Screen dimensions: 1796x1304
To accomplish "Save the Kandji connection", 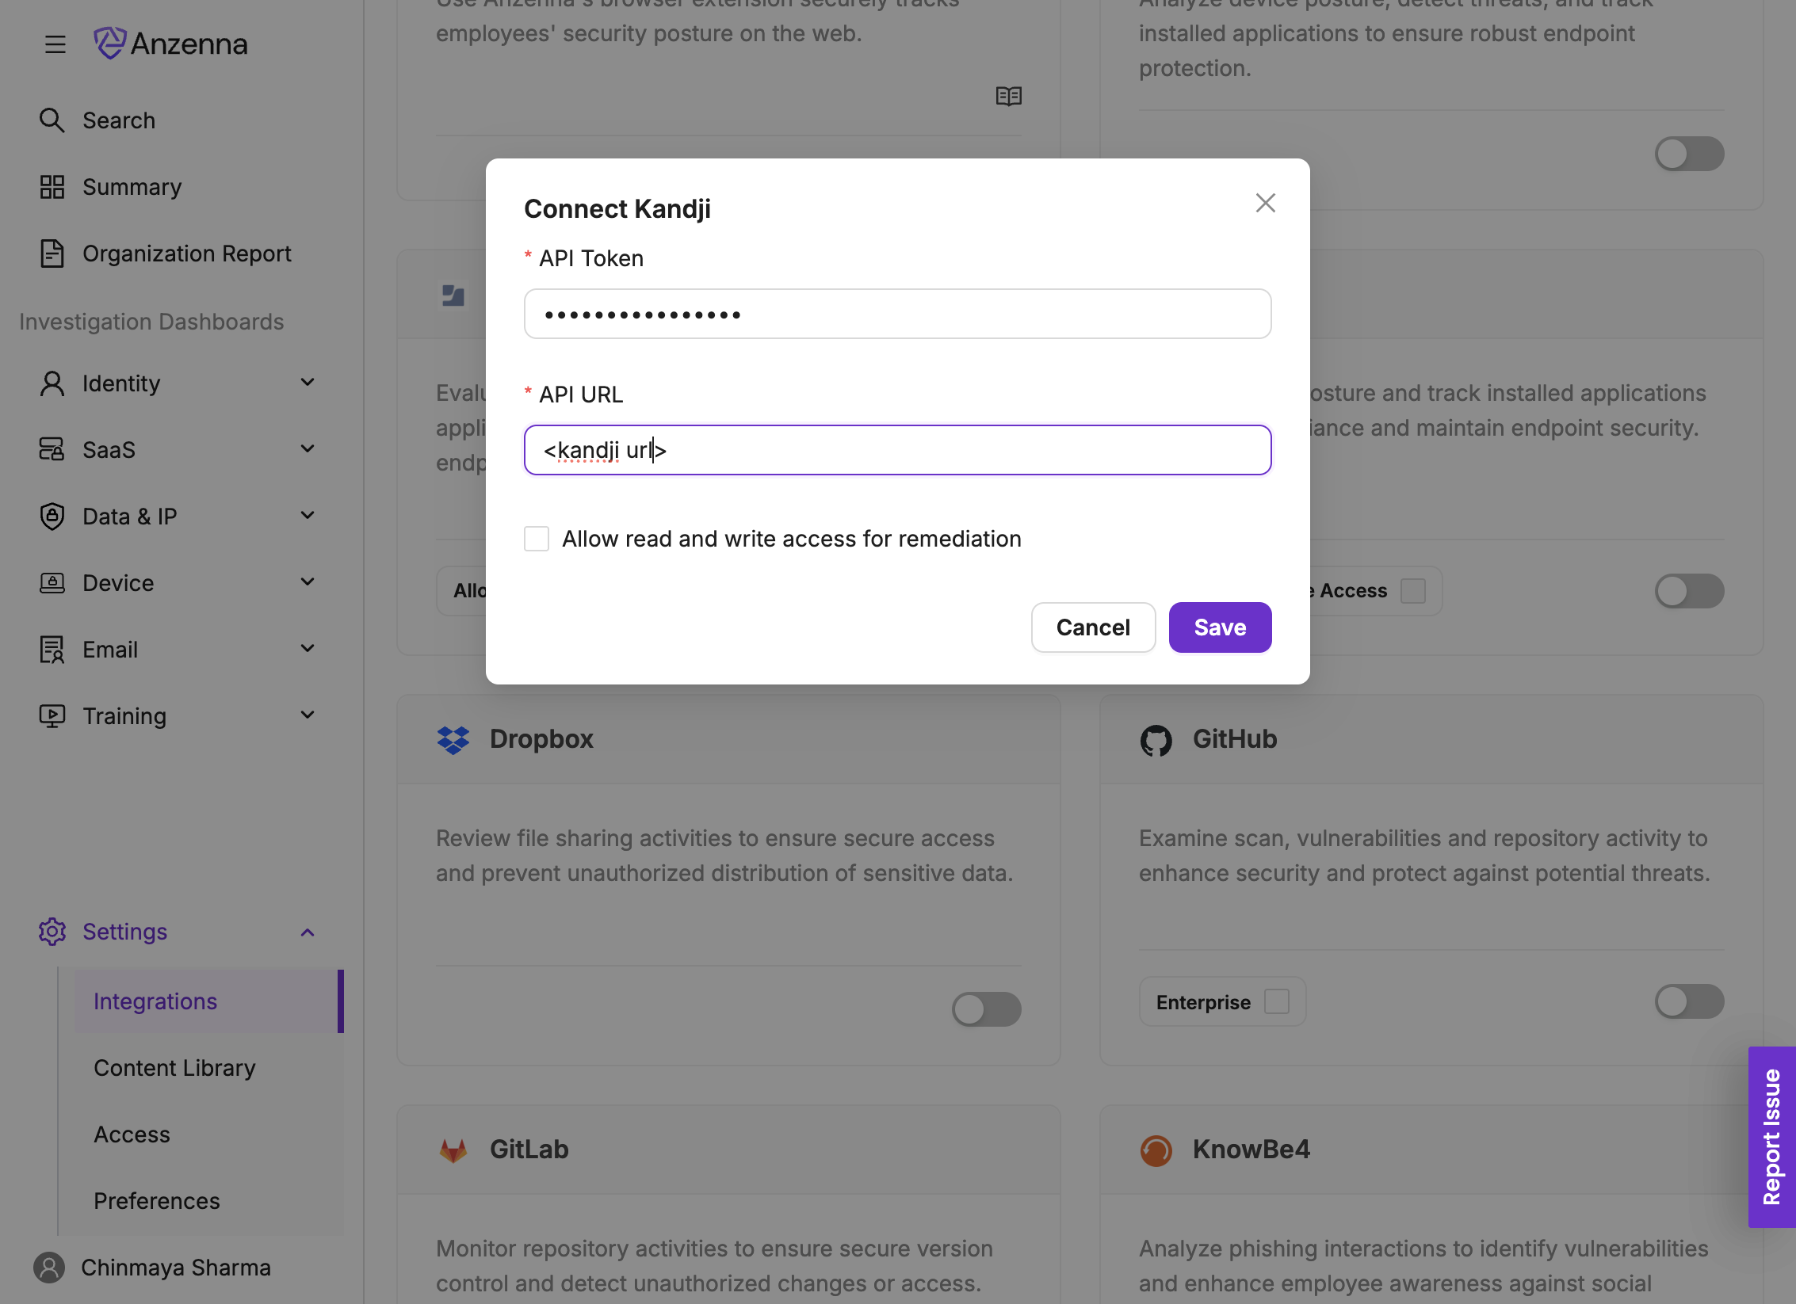I will (x=1220, y=627).
